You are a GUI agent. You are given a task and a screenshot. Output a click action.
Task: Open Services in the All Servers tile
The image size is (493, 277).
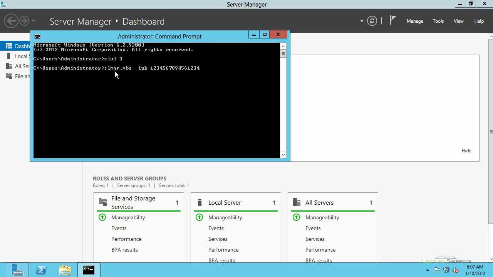pyautogui.click(x=315, y=239)
